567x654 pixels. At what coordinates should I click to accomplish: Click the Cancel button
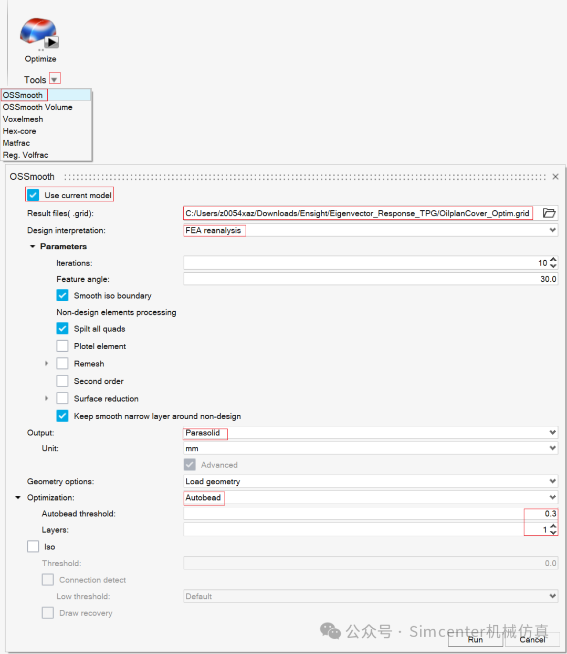pos(532,639)
